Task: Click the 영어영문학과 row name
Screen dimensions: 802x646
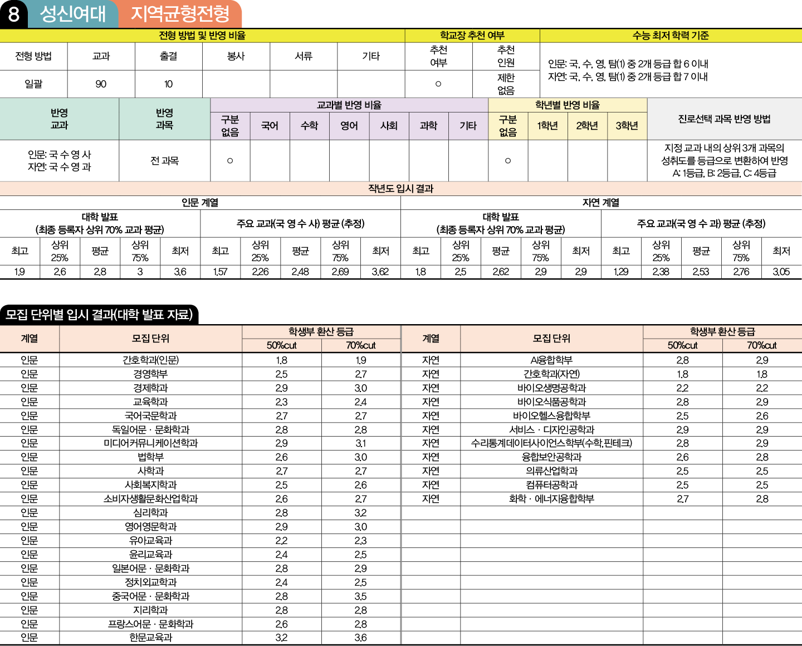Action: point(150,527)
